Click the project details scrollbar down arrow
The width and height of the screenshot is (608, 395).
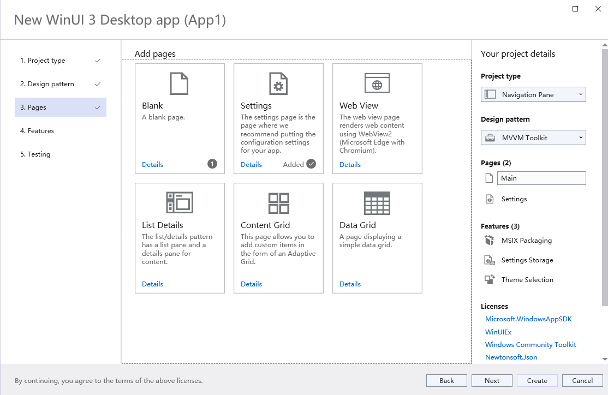(x=605, y=360)
